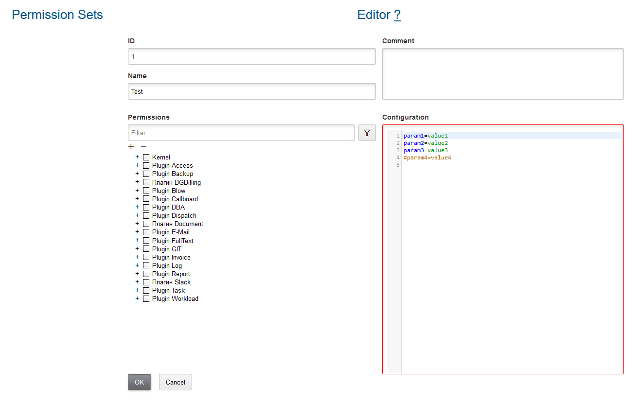639x403 pixels.
Task: Collapse all permissions with the minus icon
Action: tap(142, 146)
